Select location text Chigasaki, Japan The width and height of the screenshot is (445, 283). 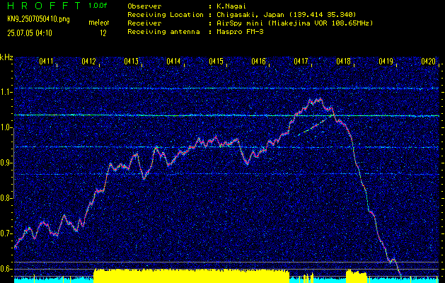(253, 15)
